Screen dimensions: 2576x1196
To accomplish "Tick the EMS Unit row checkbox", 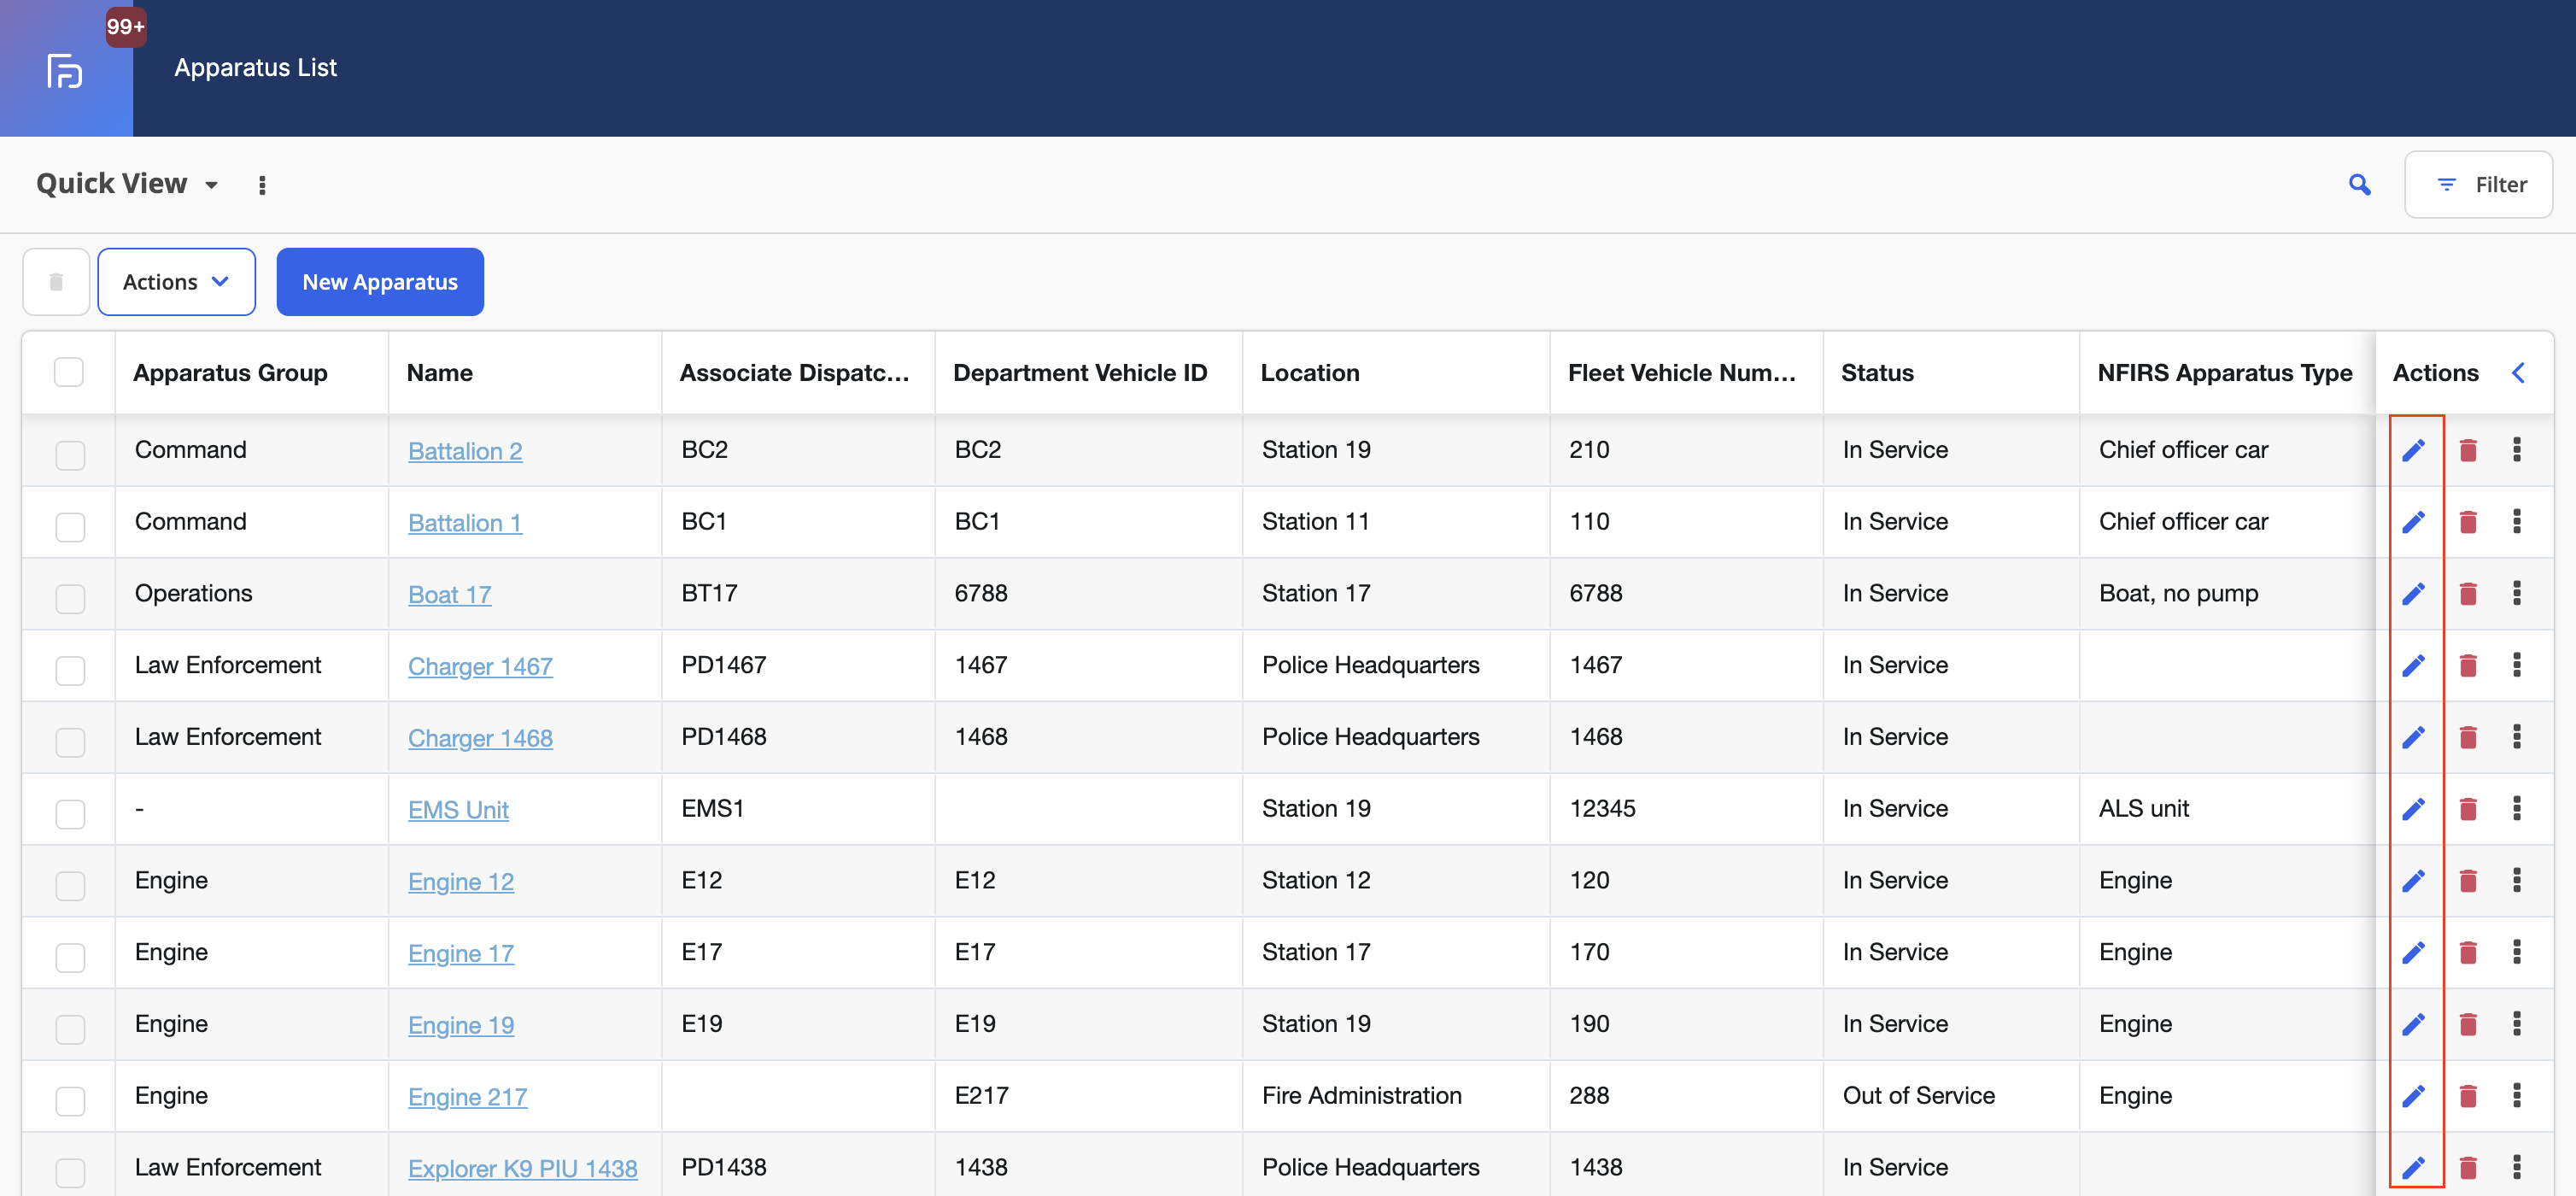I will tap(70, 814).
